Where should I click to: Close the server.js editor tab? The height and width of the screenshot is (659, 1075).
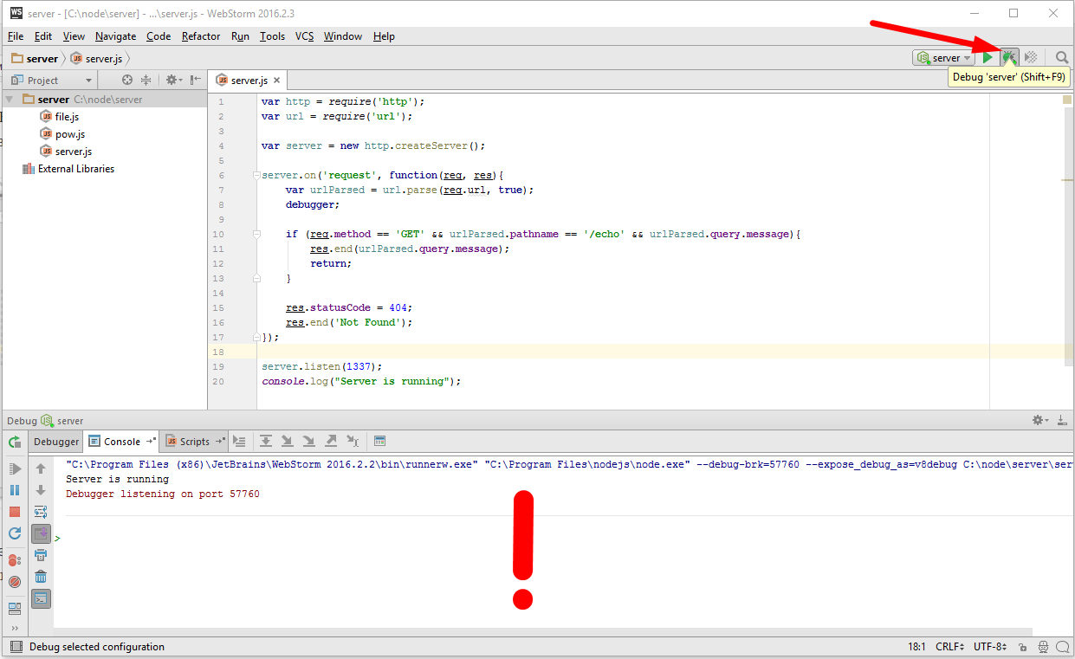coord(277,80)
